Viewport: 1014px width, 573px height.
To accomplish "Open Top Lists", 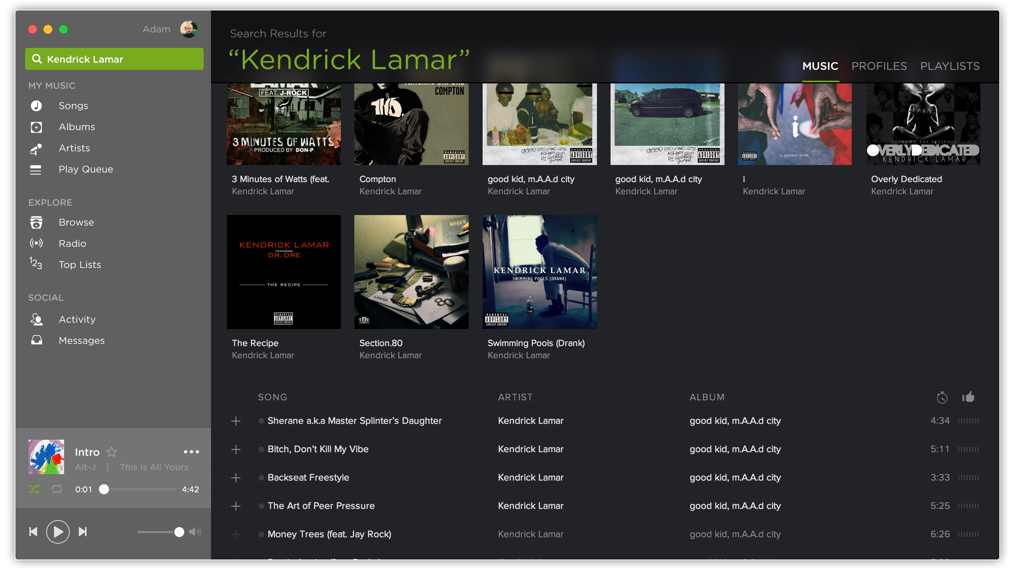I will click(x=80, y=265).
